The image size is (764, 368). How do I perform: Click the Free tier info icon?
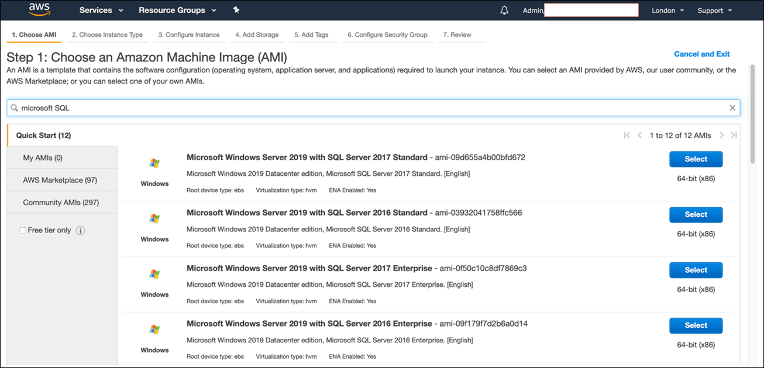80,230
